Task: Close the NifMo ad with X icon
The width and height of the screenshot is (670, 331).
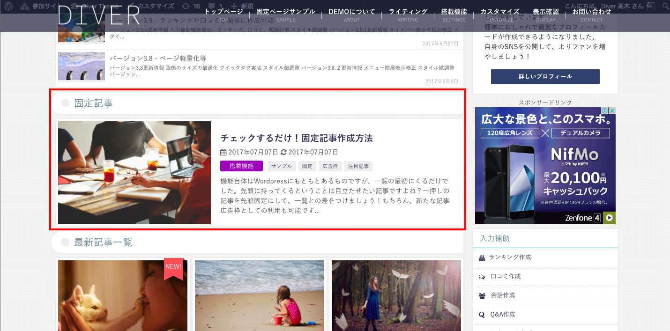Action: coord(612,111)
